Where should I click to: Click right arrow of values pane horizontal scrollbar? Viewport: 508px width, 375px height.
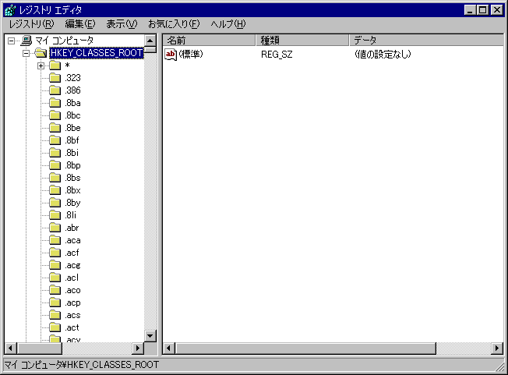click(x=497, y=348)
